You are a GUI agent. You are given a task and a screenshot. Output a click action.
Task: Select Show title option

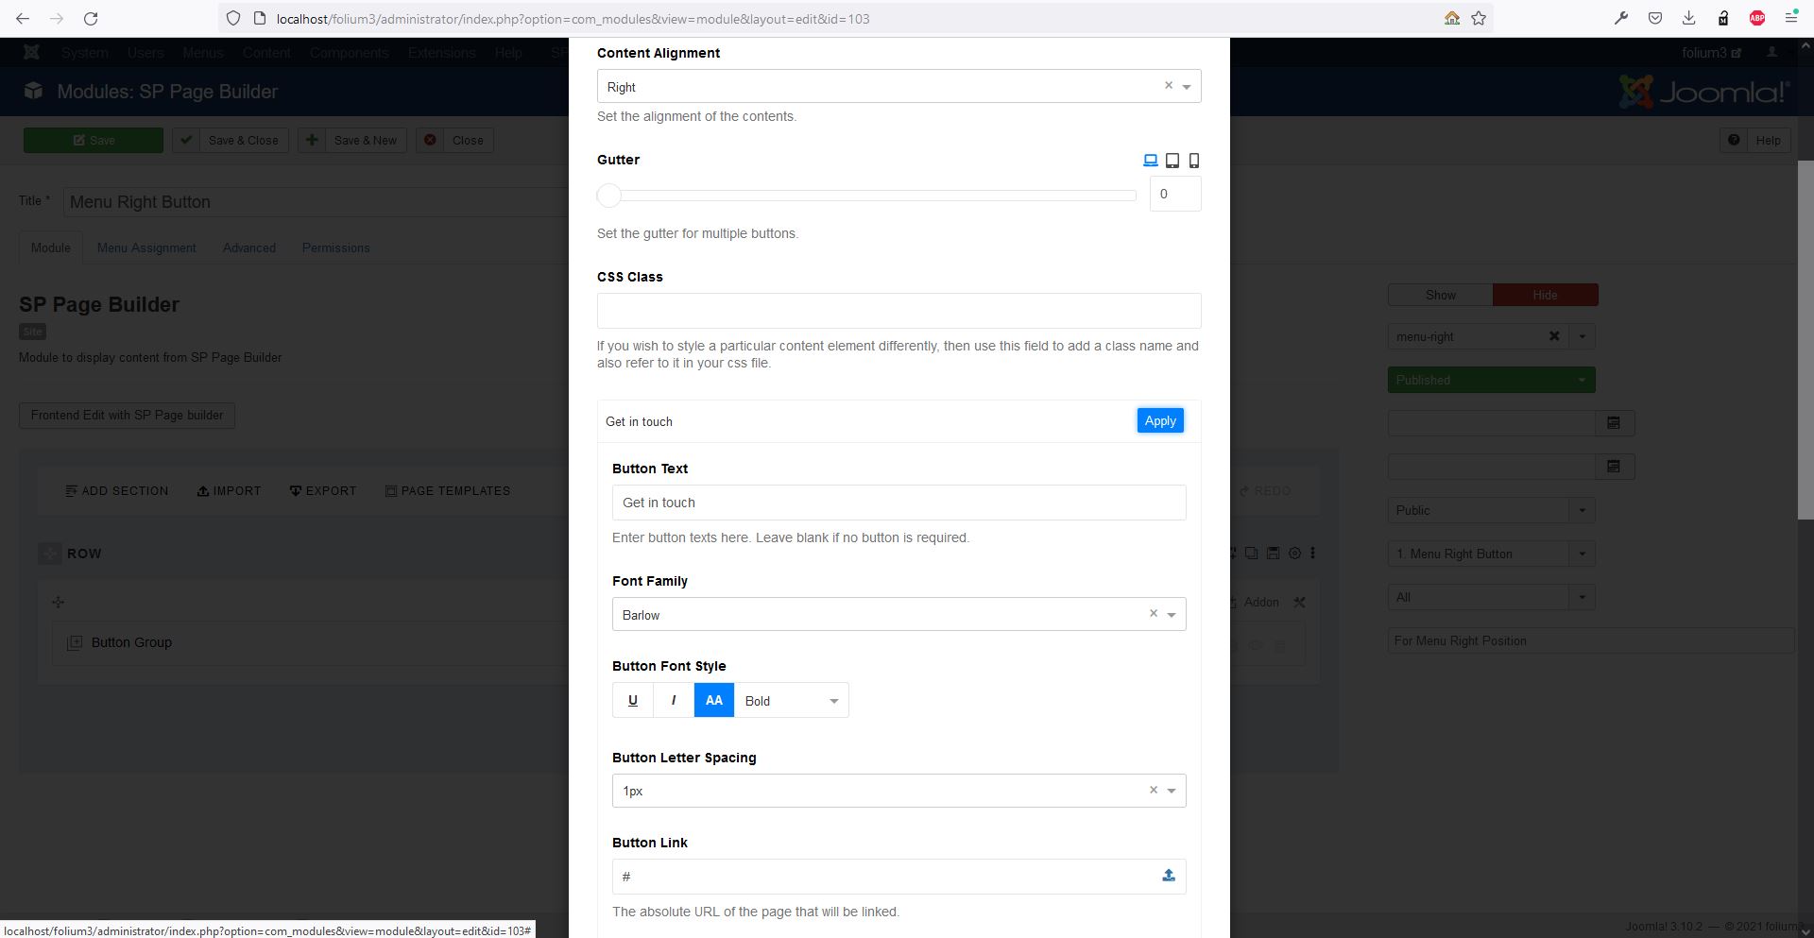pos(1441,295)
